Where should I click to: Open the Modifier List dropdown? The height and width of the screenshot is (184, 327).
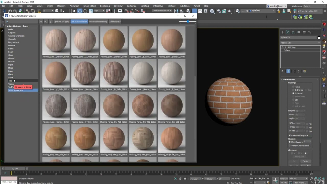pyautogui.click(x=300, y=43)
